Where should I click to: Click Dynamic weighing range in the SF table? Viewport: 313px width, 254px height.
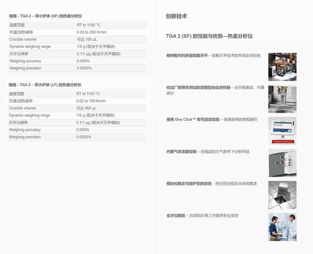coord(30,47)
